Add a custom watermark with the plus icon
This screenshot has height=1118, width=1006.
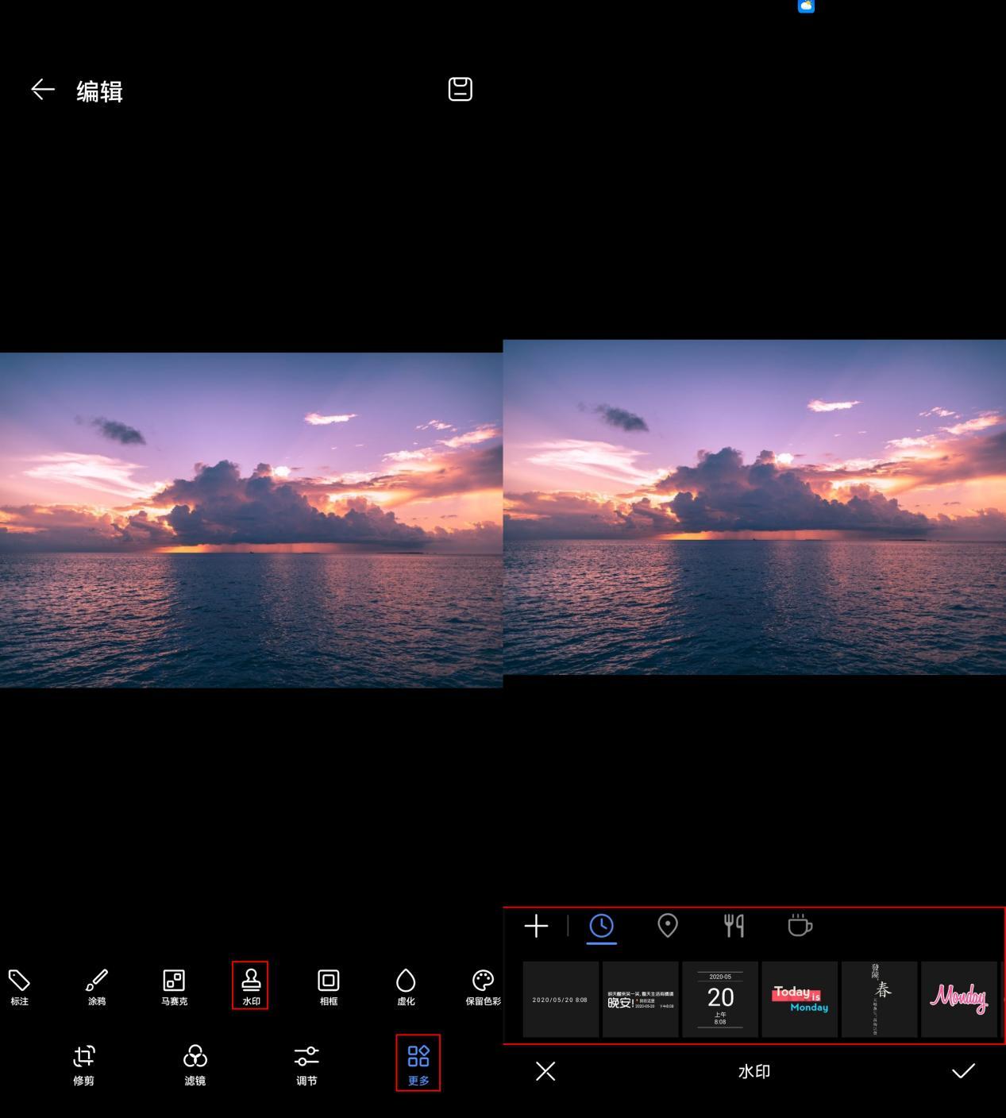pyautogui.click(x=537, y=926)
